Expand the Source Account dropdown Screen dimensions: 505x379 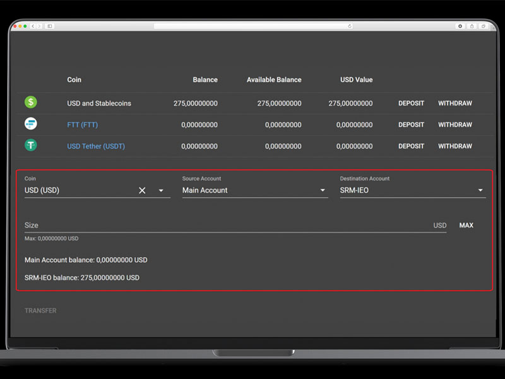323,190
